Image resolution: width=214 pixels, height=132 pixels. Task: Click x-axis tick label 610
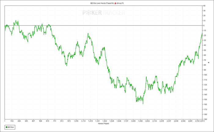47,121
